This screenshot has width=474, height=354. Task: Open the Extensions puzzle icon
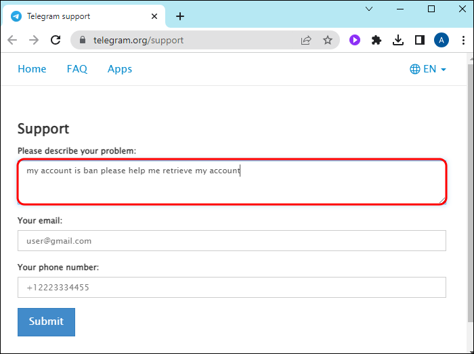click(376, 40)
